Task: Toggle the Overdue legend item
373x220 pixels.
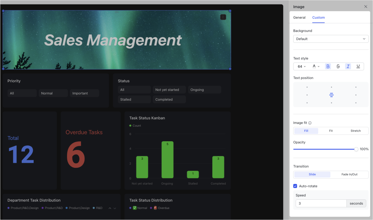Action: (x=160, y=208)
